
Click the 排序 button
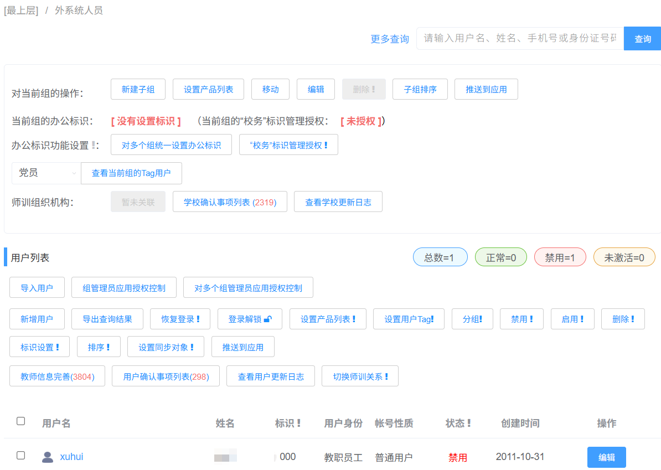99,347
